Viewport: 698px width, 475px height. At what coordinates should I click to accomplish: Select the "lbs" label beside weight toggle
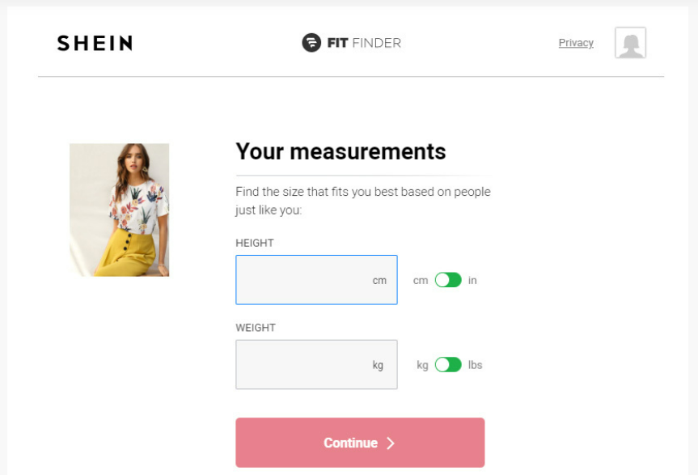(x=475, y=365)
